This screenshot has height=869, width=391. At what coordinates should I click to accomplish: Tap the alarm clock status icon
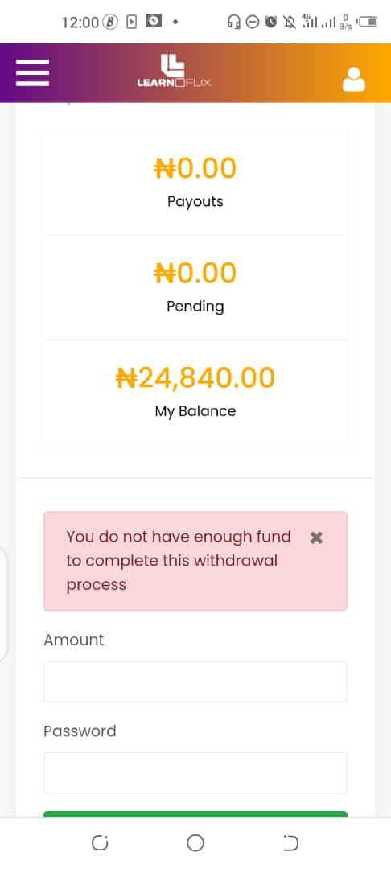[271, 22]
